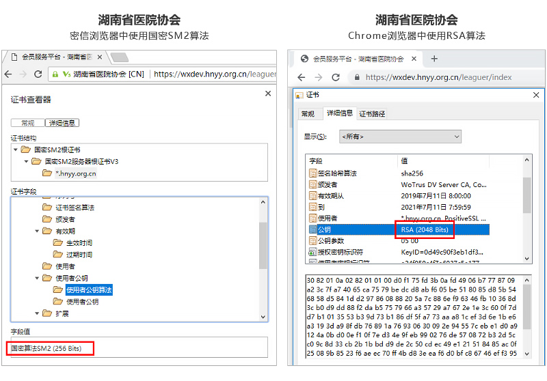This screenshot has height=381, width=547.
Task: Select the 授权密钥标识符 field icon
Action: pyautogui.click(x=313, y=251)
